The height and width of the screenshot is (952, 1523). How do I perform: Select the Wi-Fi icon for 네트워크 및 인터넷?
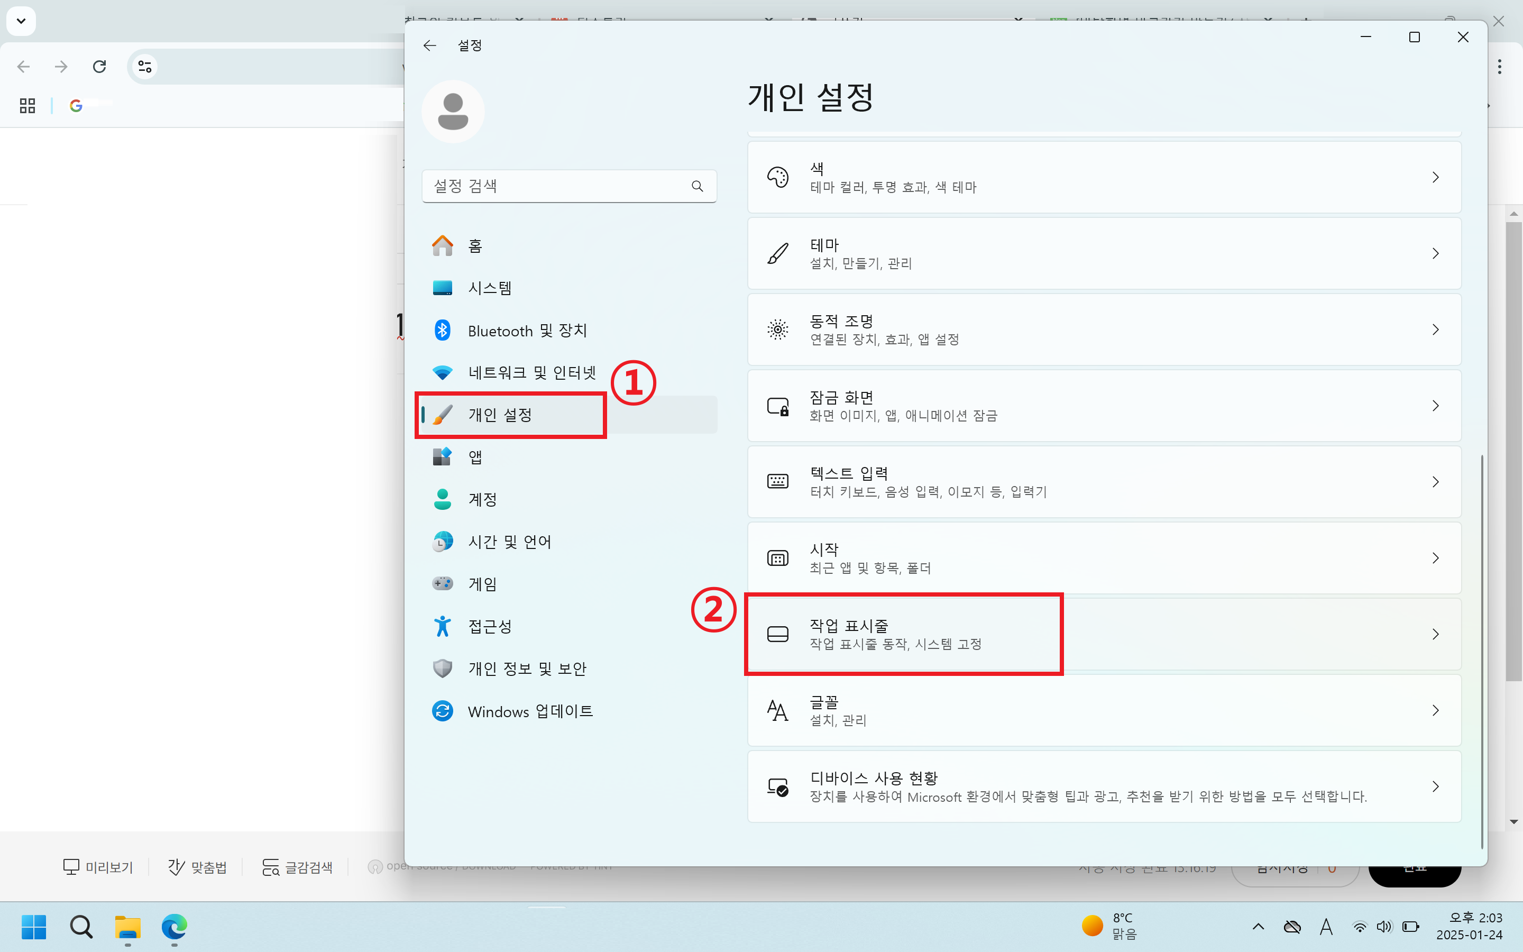pyautogui.click(x=443, y=372)
